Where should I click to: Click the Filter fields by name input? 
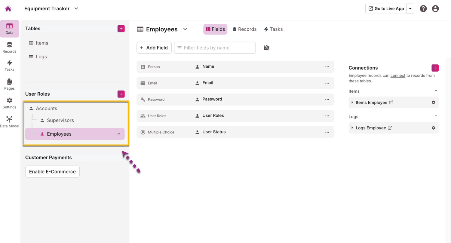coord(215,48)
